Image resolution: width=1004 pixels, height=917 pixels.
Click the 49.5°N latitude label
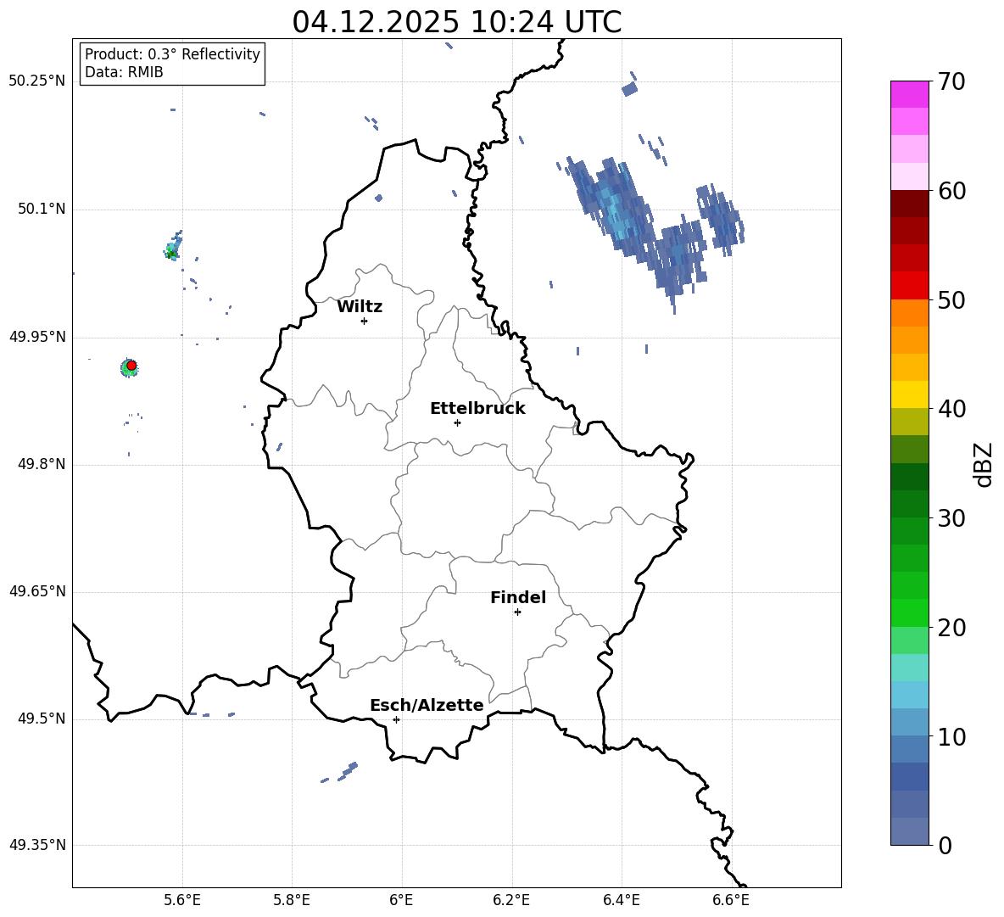[42, 719]
